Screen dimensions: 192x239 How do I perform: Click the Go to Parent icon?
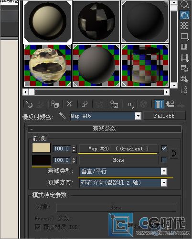[170, 104]
